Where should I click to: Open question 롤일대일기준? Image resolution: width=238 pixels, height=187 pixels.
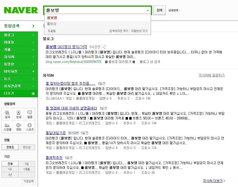56,133
